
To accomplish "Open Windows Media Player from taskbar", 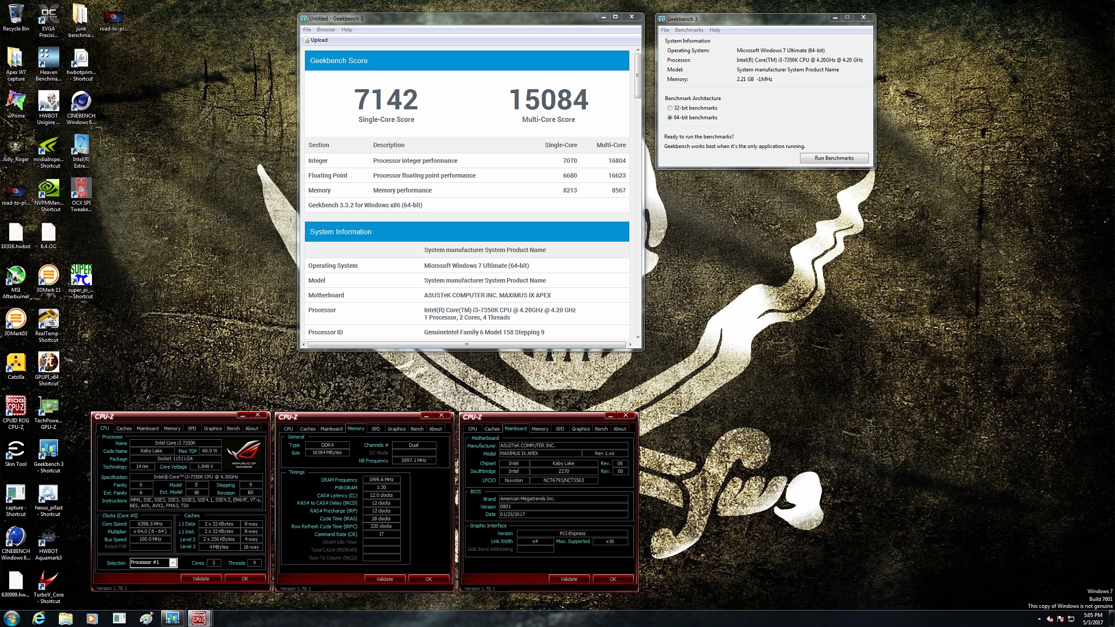I will tap(92, 618).
